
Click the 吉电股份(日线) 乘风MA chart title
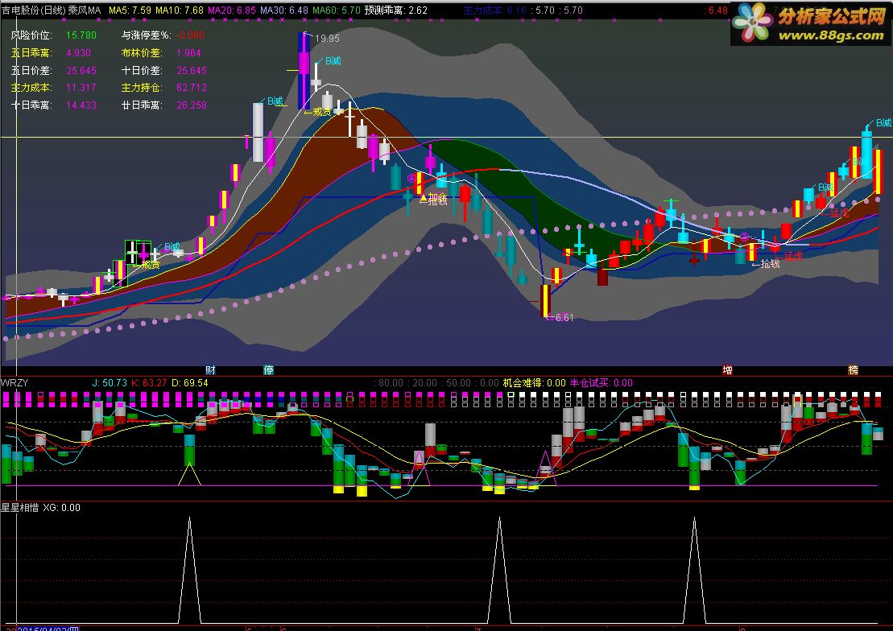[52, 10]
